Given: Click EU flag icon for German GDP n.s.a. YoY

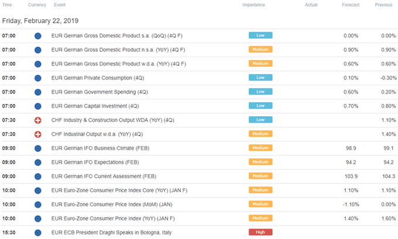Looking at the screenshot, I should (x=38, y=50).
